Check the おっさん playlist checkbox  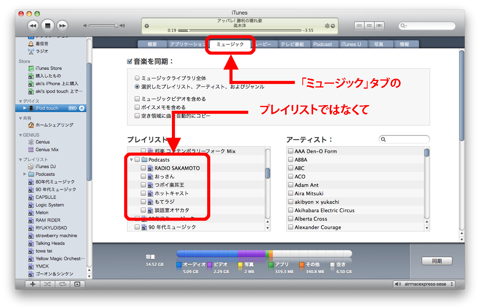(143, 177)
